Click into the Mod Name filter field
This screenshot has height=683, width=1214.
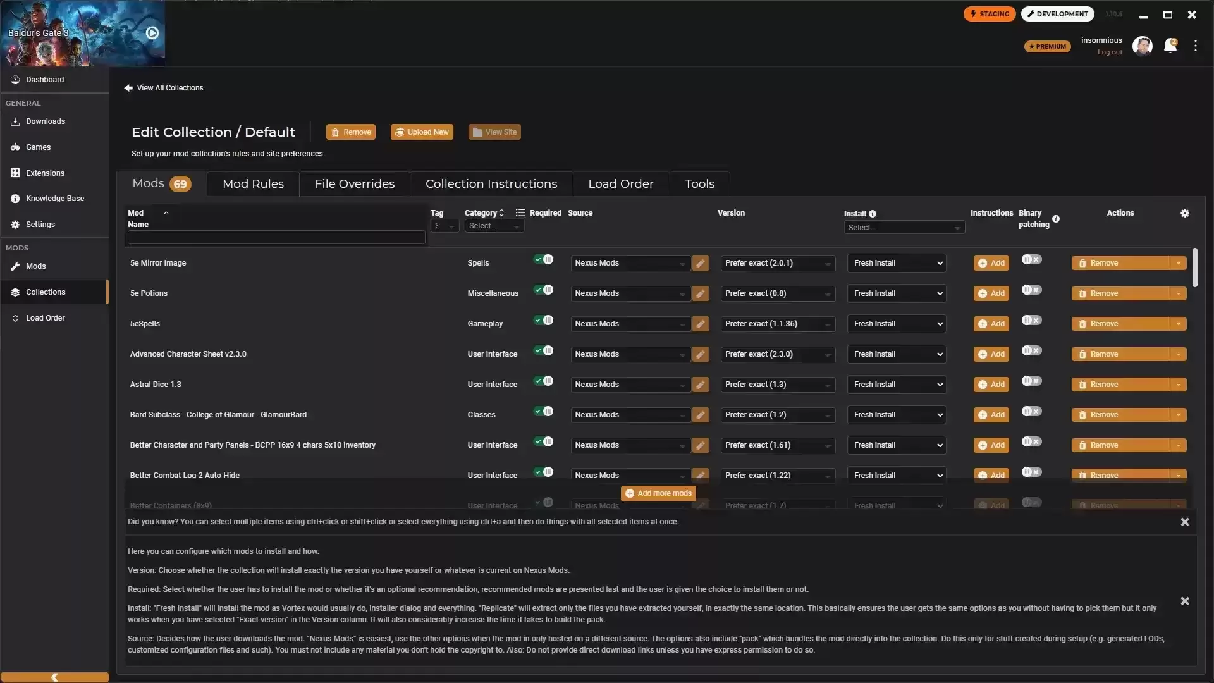point(276,238)
